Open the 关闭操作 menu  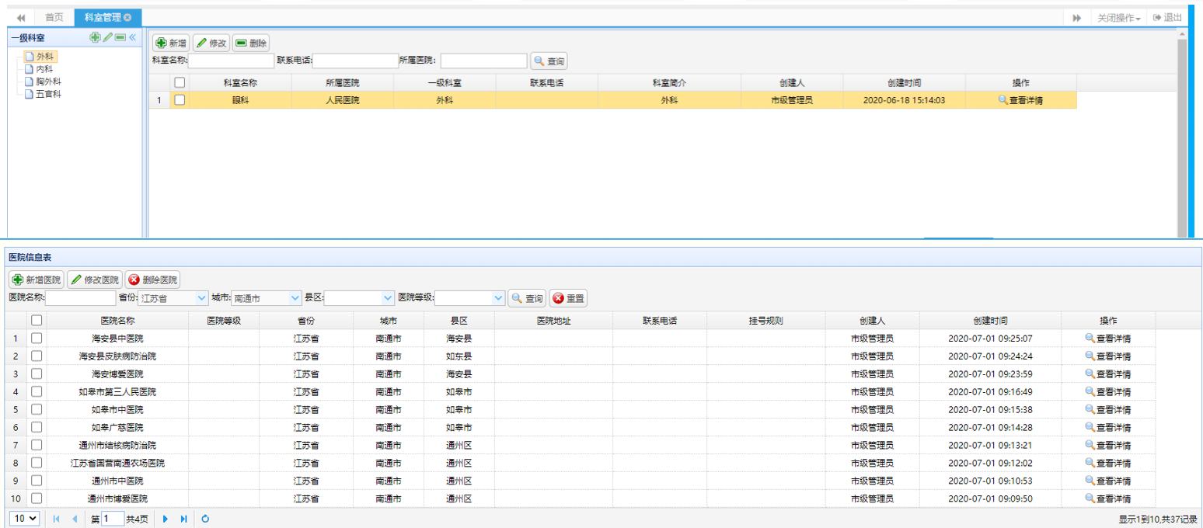click(x=1118, y=18)
